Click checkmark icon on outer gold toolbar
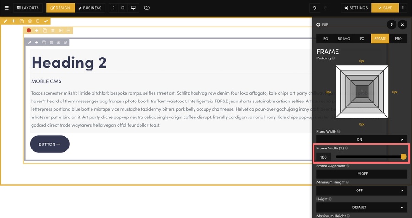The height and width of the screenshot is (218, 412). coord(46,21)
